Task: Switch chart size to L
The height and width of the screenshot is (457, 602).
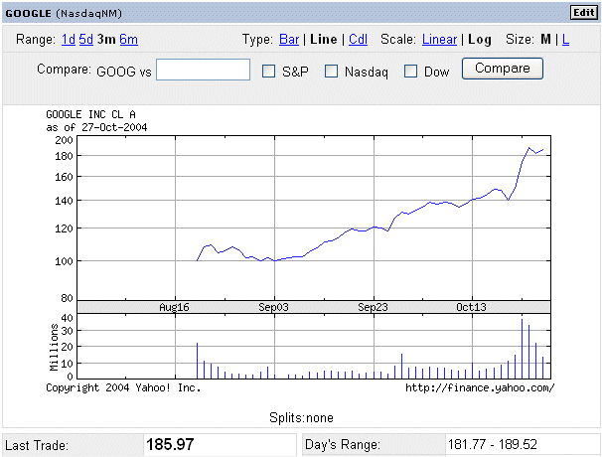Action: [x=565, y=39]
